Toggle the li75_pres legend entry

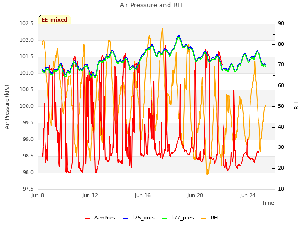tap(139, 218)
